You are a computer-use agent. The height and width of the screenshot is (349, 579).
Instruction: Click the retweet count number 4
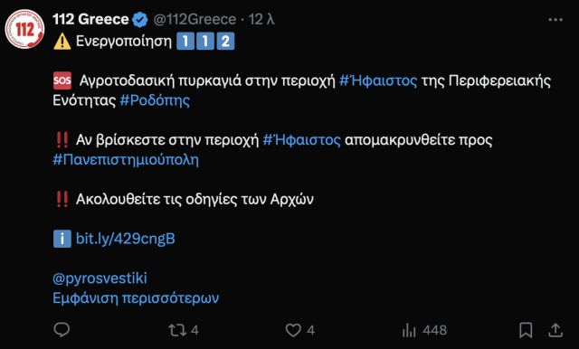click(x=195, y=330)
